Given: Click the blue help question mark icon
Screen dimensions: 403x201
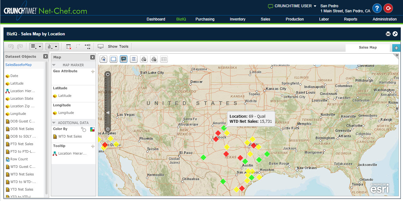Looking at the screenshot, I should 377,8.
